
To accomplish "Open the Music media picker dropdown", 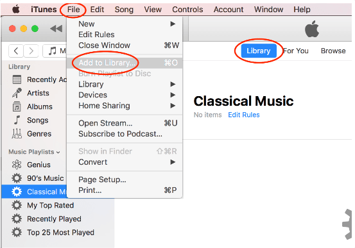I will (55, 51).
